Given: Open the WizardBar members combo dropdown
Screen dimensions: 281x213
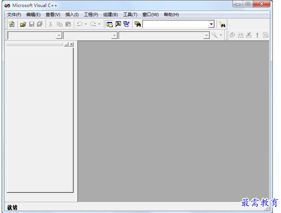Looking at the screenshot, I should point(207,35).
